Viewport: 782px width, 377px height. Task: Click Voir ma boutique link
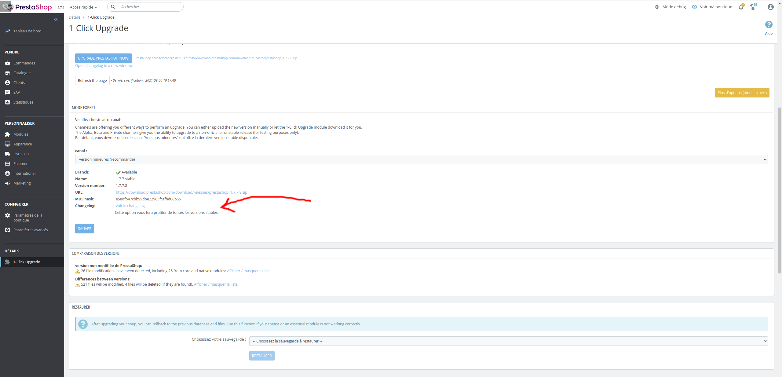716,7
